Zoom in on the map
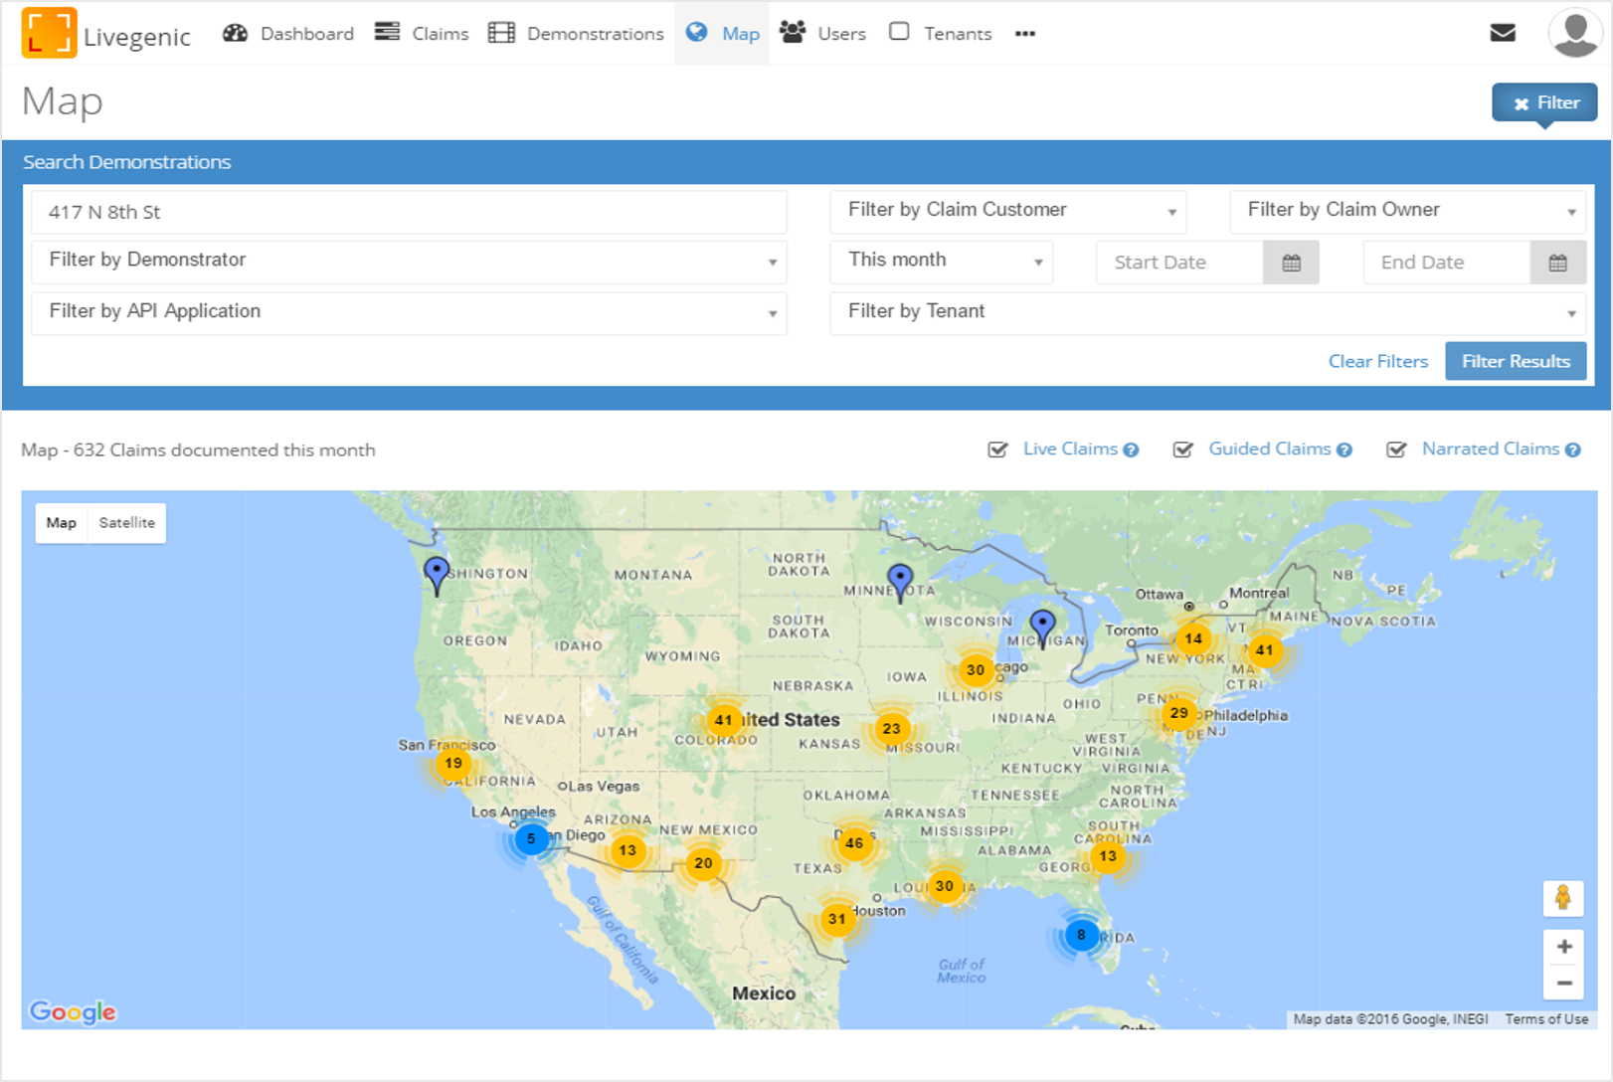This screenshot has width=1613, height=1082. [x=1564, y=947]
